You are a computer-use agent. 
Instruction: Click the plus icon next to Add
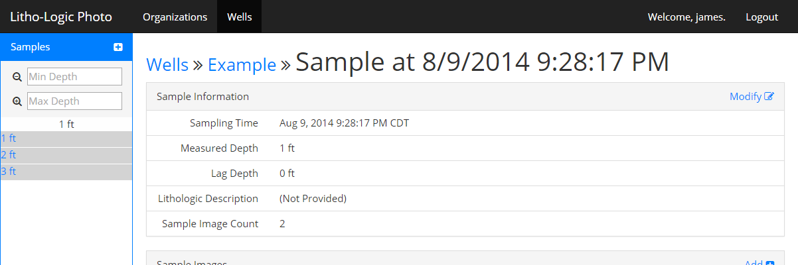(x=770, y=263)
